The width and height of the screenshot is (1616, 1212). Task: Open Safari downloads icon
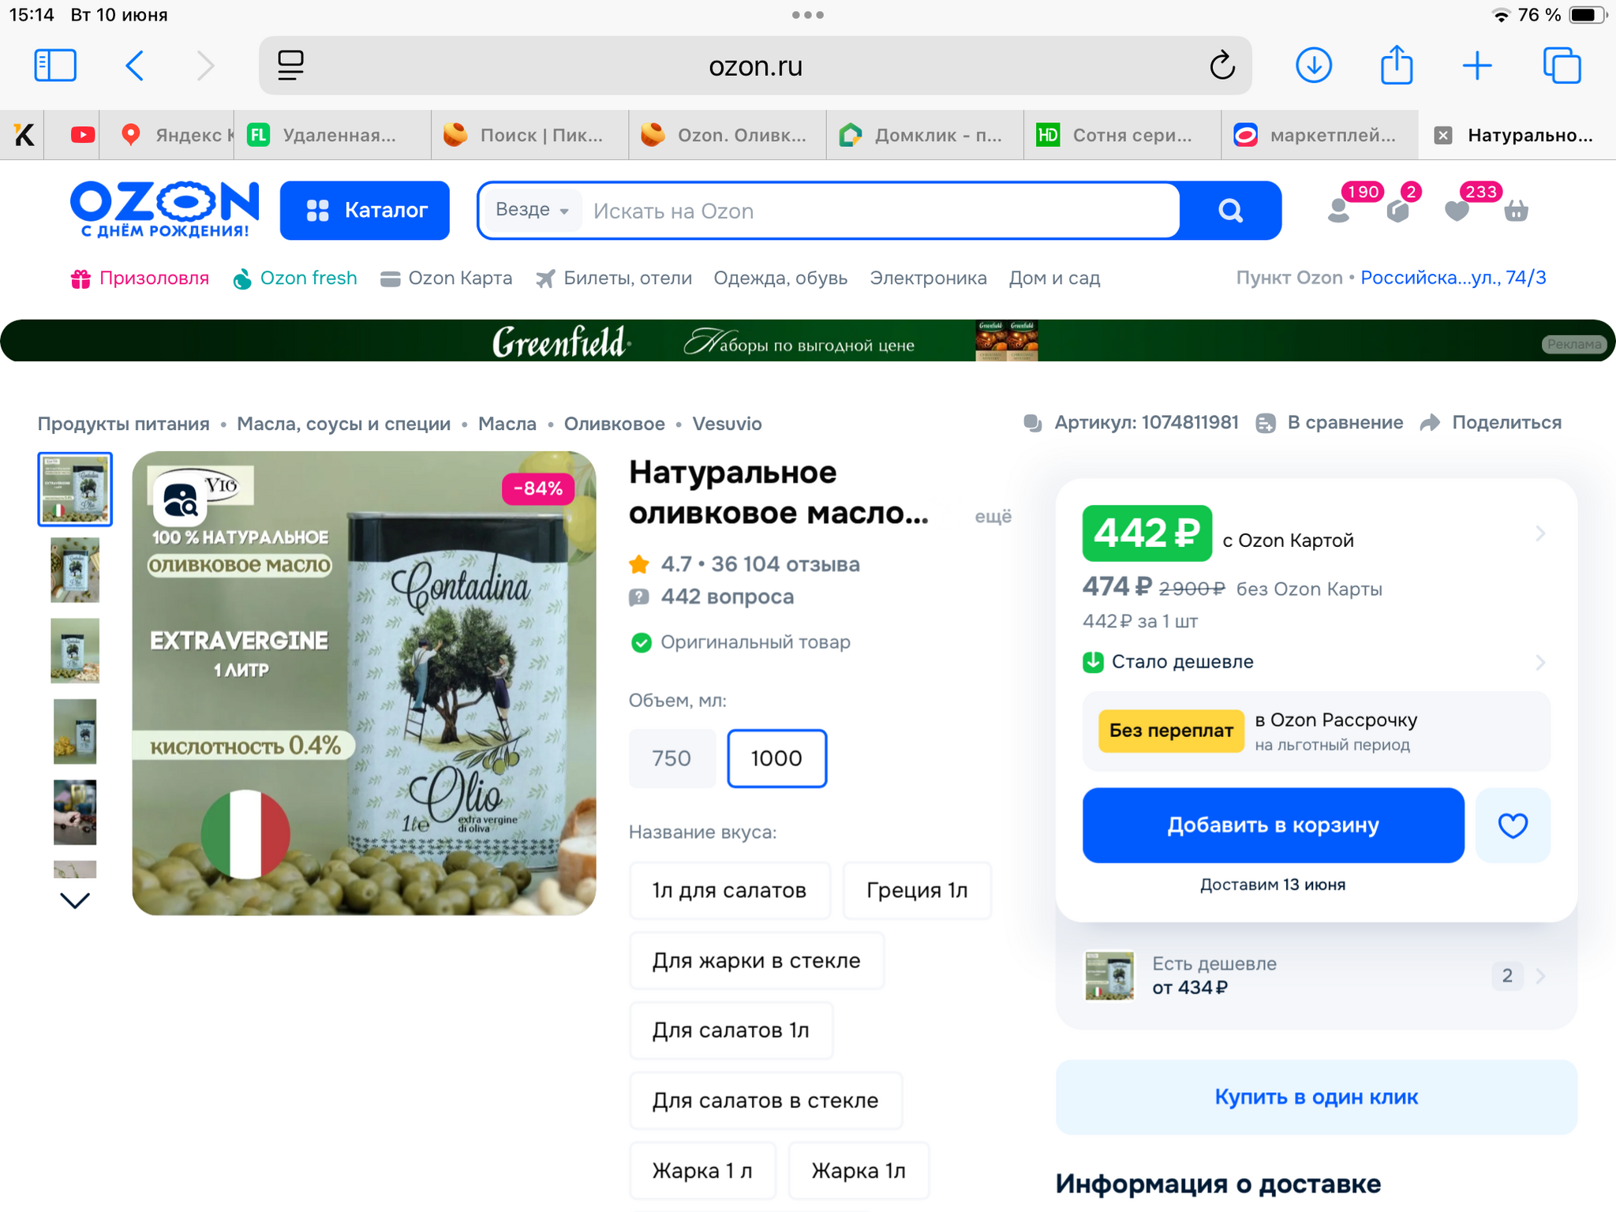(1314, 65)
